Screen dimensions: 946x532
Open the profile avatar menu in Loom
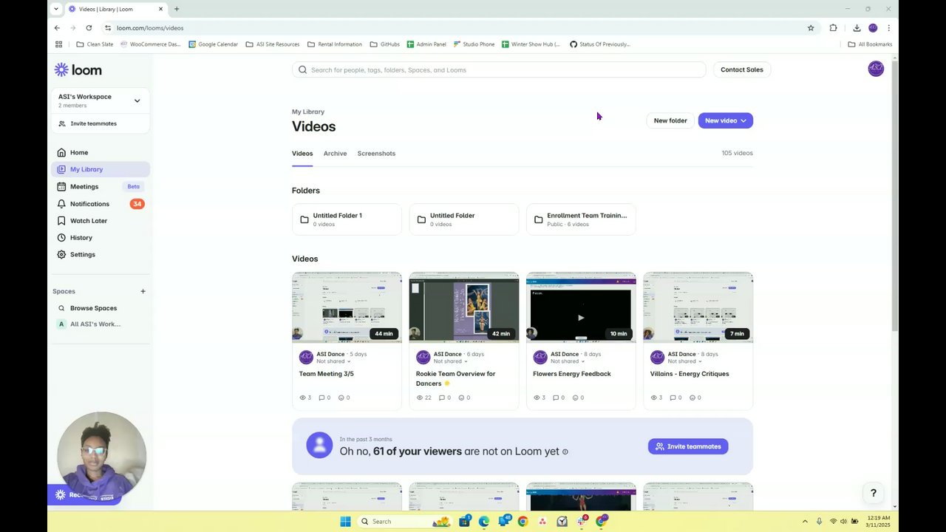click(876, 69)
